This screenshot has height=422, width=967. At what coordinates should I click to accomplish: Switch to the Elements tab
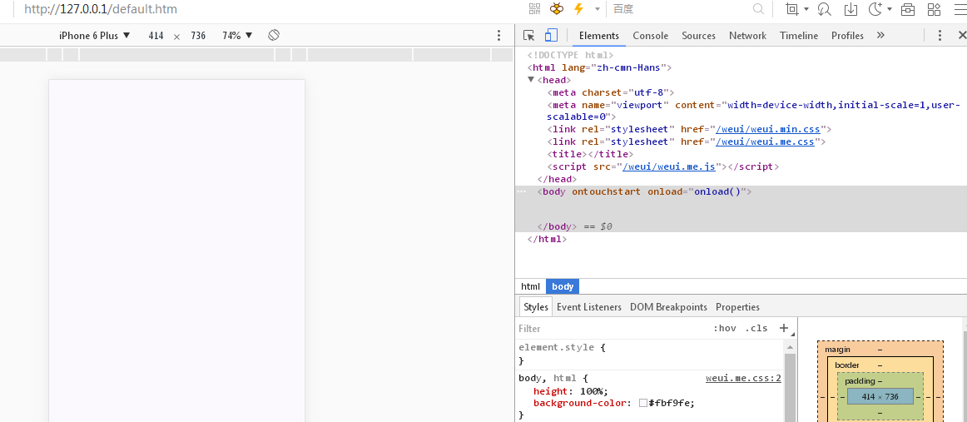click(x=599, y=36)
